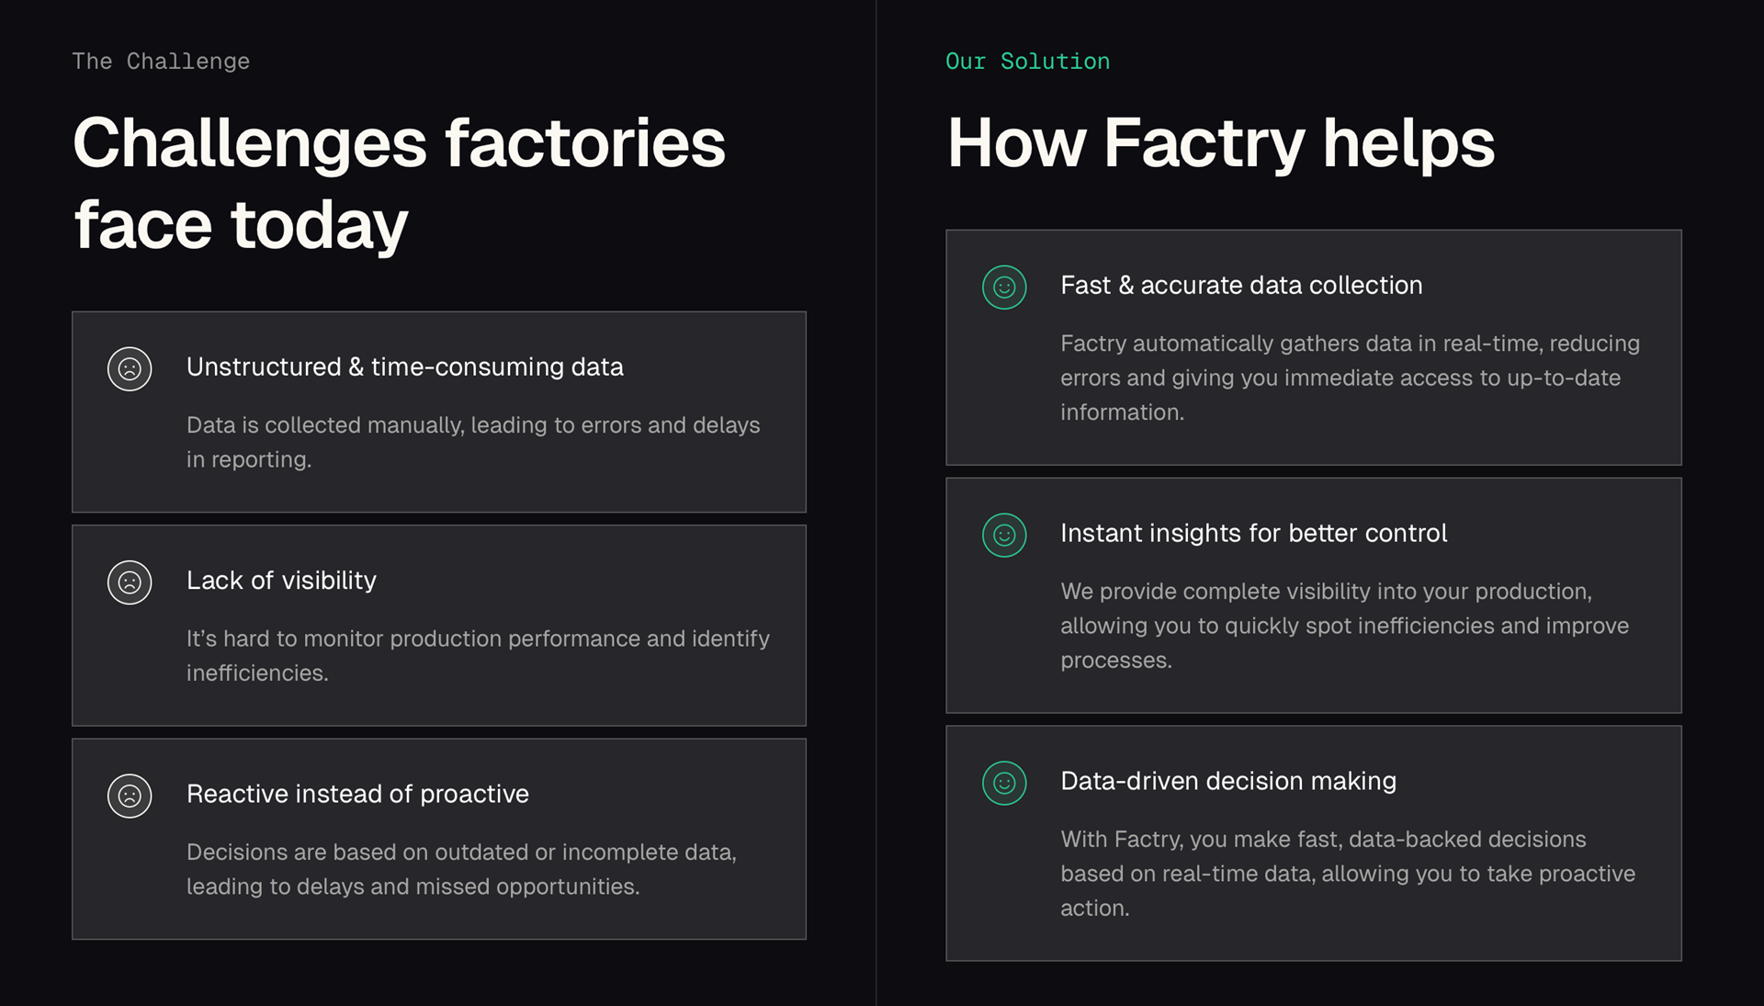Viewport: 1764px width, 1006px height.
Task: Select the "Our Solution" green label
Action: click(1027, 62)
